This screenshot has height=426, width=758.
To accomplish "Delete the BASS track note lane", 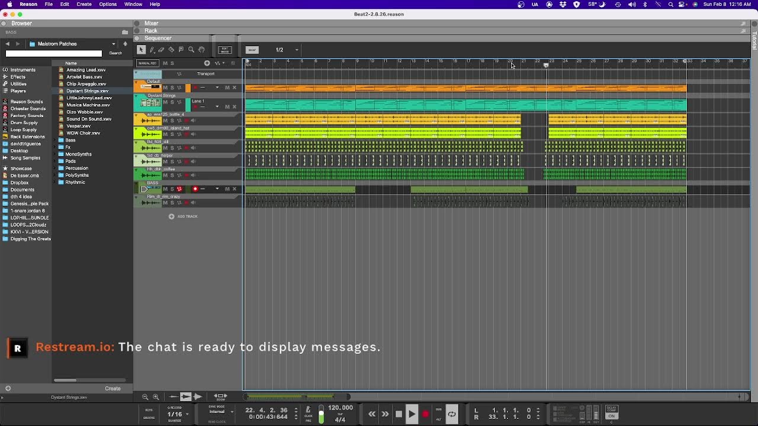I will [x=235, y=189].
